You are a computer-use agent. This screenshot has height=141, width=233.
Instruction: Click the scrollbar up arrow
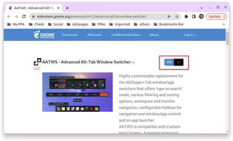[x=227, y=30]
